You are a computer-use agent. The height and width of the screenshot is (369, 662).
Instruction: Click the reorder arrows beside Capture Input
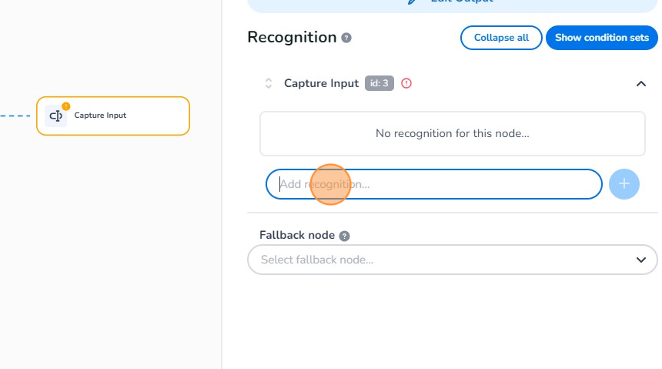click(x=269, y=83)
